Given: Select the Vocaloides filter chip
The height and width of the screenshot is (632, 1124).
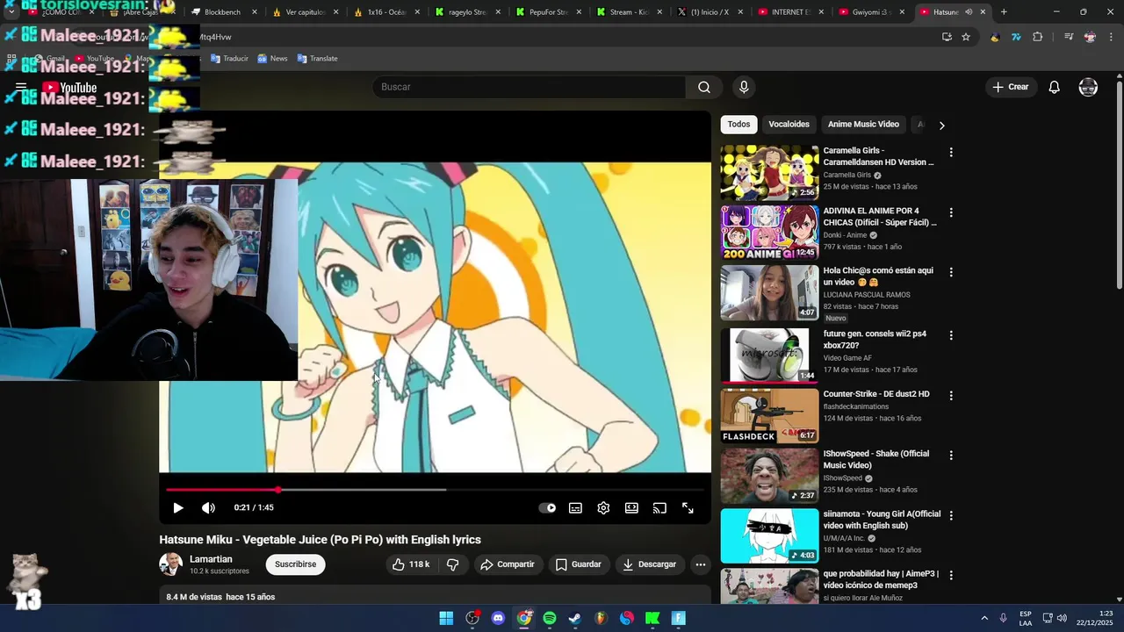Looking at the screenshot, I should [789, 125].
